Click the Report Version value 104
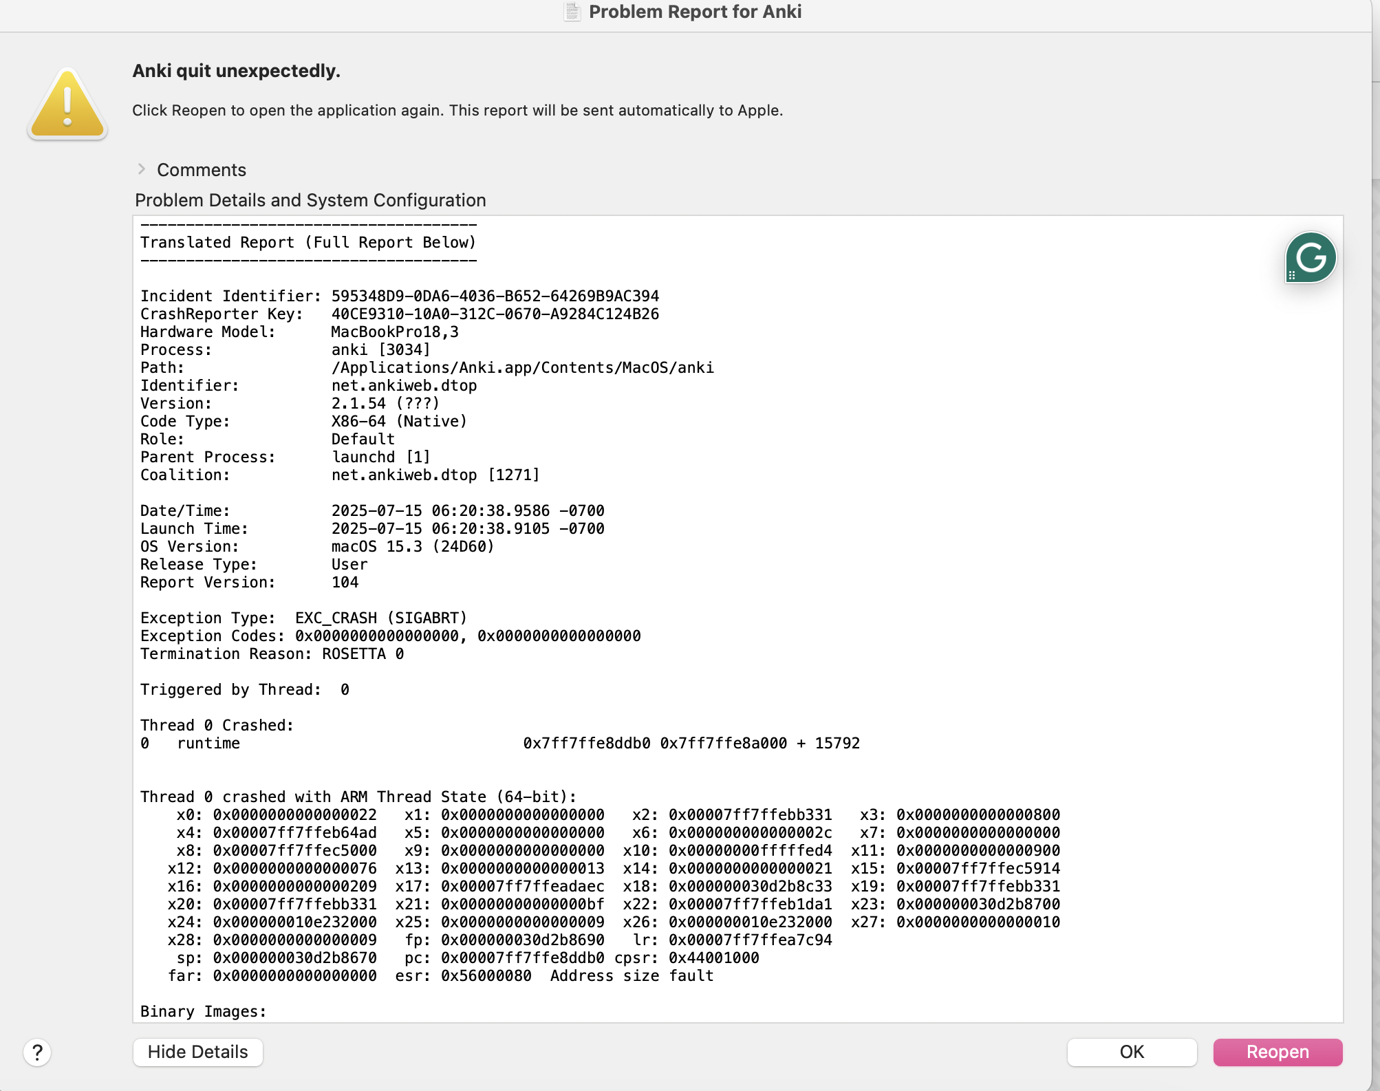 (345, 582)
